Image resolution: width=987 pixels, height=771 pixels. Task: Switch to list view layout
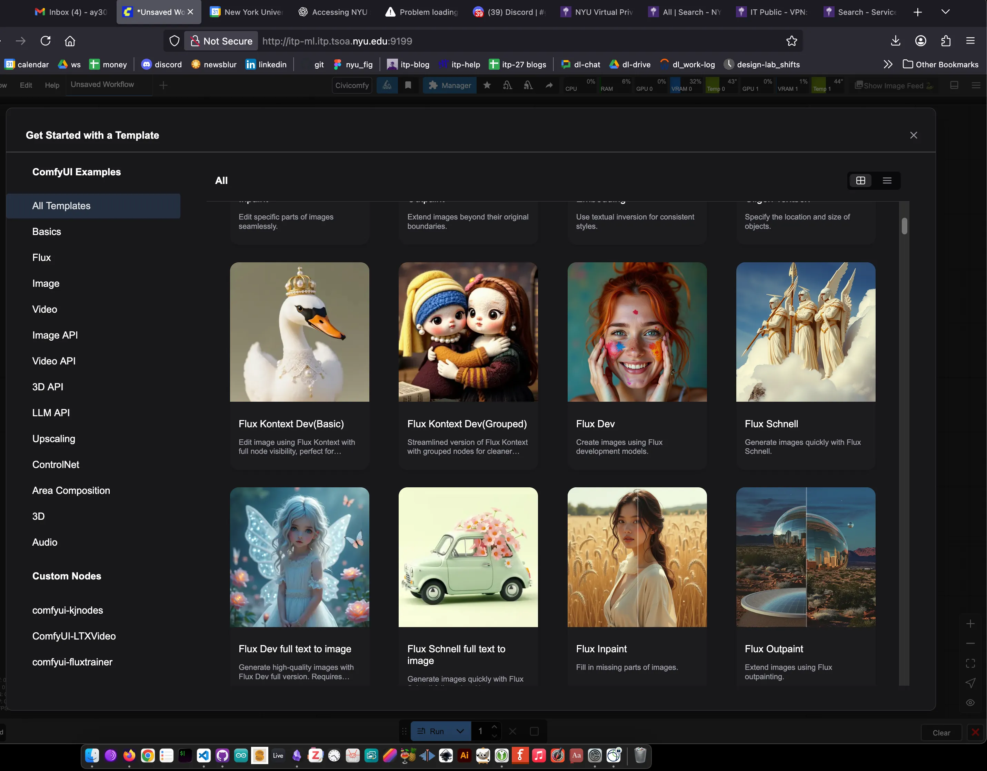point(887,180)
